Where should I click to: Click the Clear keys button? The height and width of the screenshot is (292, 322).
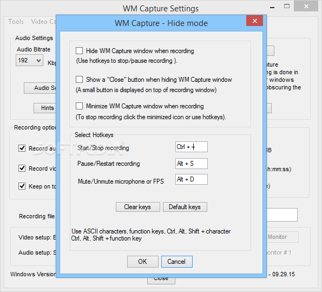(138, 207)
